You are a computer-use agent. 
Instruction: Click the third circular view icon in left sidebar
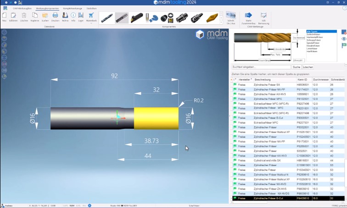[4, 45]
